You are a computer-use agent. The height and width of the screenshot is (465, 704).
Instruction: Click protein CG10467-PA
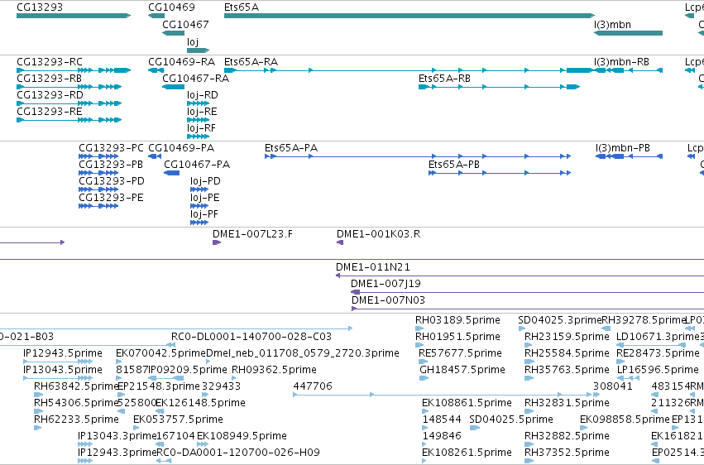tap(171, 173)
